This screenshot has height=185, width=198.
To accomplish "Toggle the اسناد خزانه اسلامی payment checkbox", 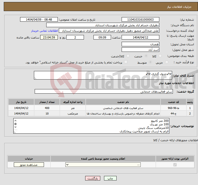I will pos(126,62).
